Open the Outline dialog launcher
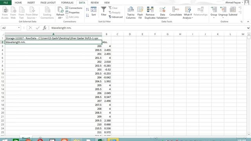The height and width of the screenshot is (141, 251). (242, 22)
